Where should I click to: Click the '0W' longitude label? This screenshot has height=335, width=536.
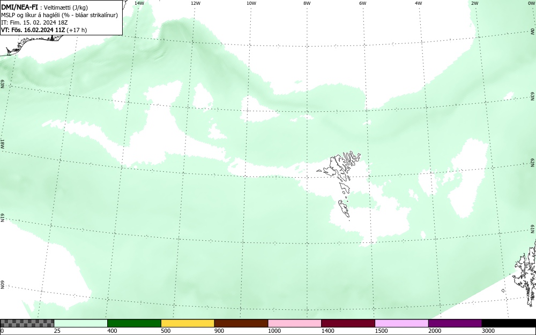(x=531, y=3)
